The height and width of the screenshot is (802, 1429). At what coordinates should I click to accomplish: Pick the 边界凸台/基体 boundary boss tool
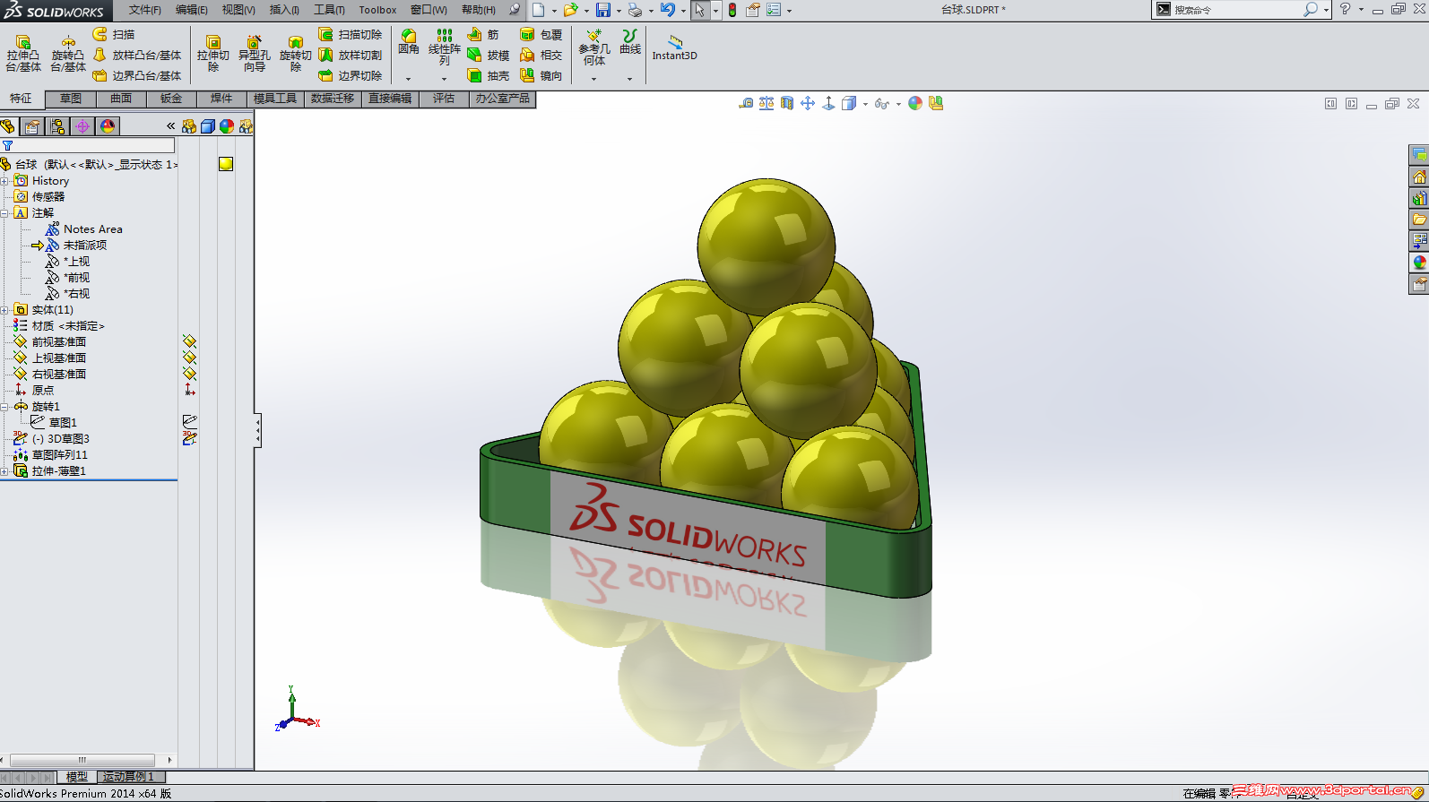point(137,75)
